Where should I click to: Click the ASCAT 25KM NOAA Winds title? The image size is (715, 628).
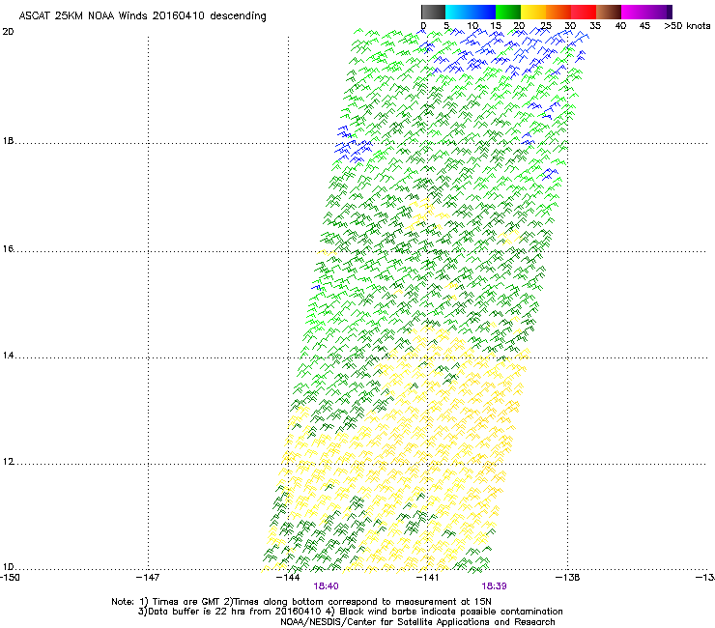tap(142, 16)
